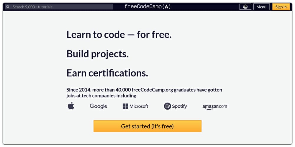The image size is (295, 147).
Task: Open the Menu dropdown
Action: click(x=261, y=7)
